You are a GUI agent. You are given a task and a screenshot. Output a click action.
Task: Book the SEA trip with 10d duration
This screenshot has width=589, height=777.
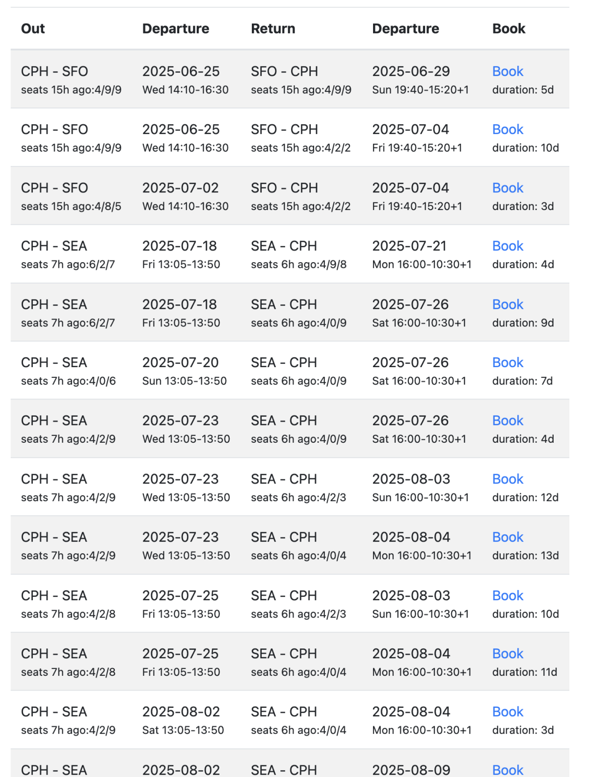[x=508, y=595]
